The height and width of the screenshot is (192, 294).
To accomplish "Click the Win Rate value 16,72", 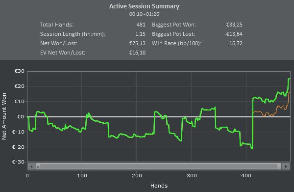I will click(236, 43).
